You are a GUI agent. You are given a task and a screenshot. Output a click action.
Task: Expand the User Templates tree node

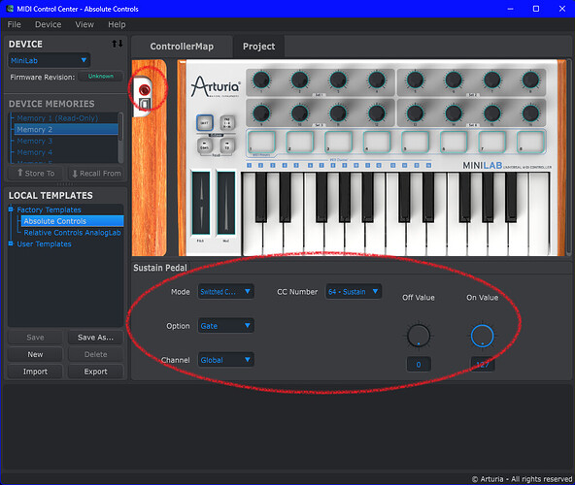(x=11, y=243)
